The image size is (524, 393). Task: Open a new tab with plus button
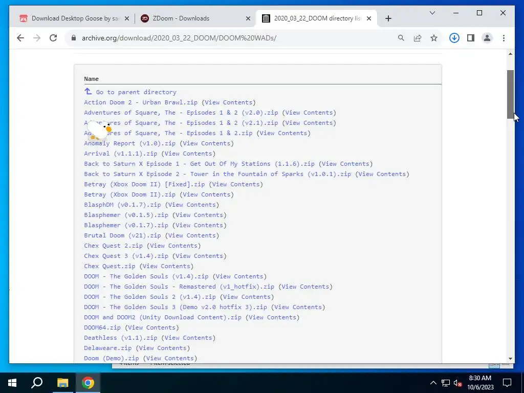(x=388, y=18)
